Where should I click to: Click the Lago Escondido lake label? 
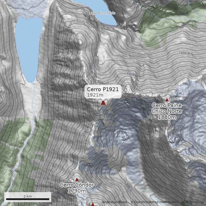pos(102,13)
